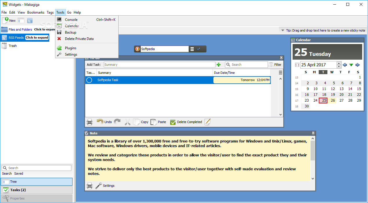This screenshot has width=368, height=203.
Task: Choose Calendar in the Tools menu
Action: (x=87, y=26)
